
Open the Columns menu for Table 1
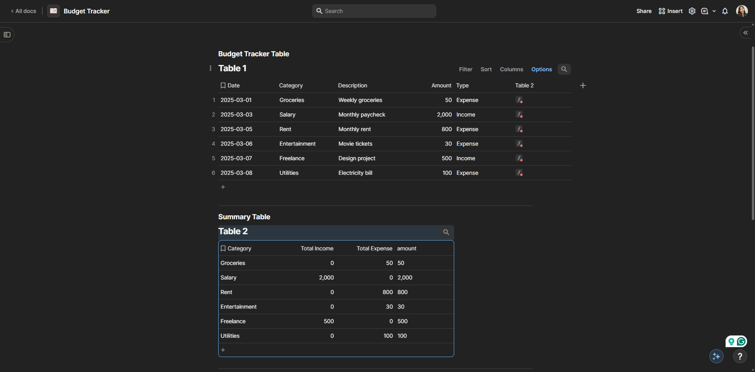click(511, 69)
